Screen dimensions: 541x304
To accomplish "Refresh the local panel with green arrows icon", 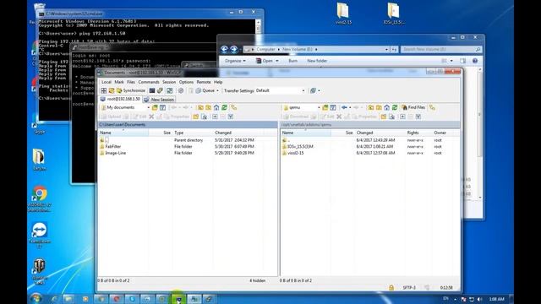I will [x=224, y=107].
